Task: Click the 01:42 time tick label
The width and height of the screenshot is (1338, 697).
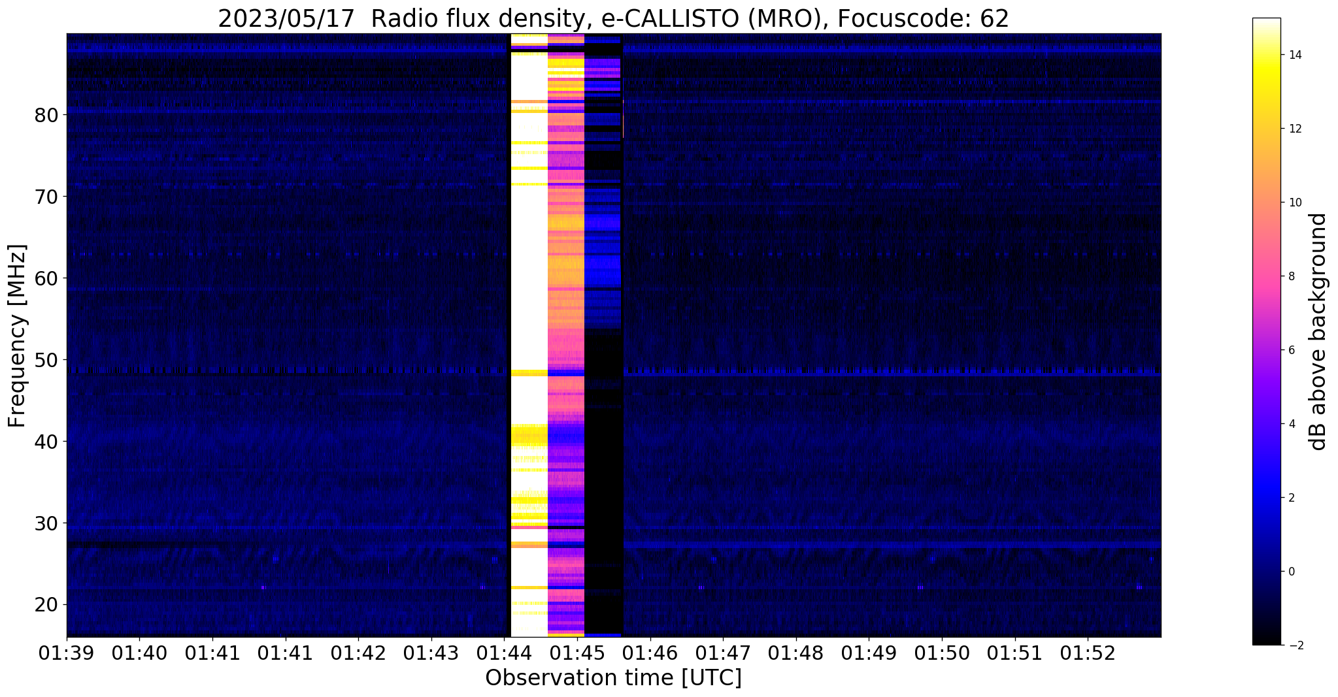Action: [x=358, y=653]
